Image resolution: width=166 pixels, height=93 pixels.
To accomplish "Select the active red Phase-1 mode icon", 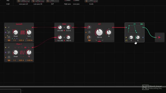I will pyautogui.click(x=25, y=48).
